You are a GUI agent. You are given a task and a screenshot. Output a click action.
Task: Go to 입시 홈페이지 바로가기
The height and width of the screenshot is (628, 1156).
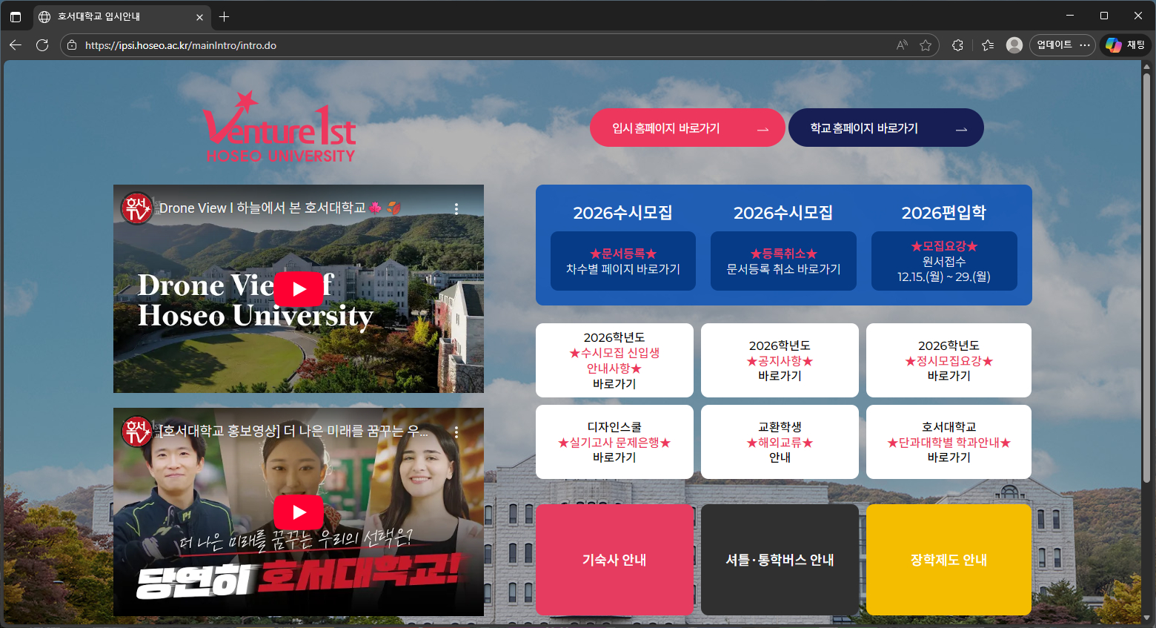click(x=687, y=128)
